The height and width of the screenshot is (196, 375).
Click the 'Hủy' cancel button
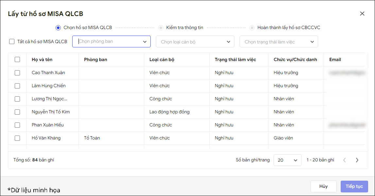[323, 186]
